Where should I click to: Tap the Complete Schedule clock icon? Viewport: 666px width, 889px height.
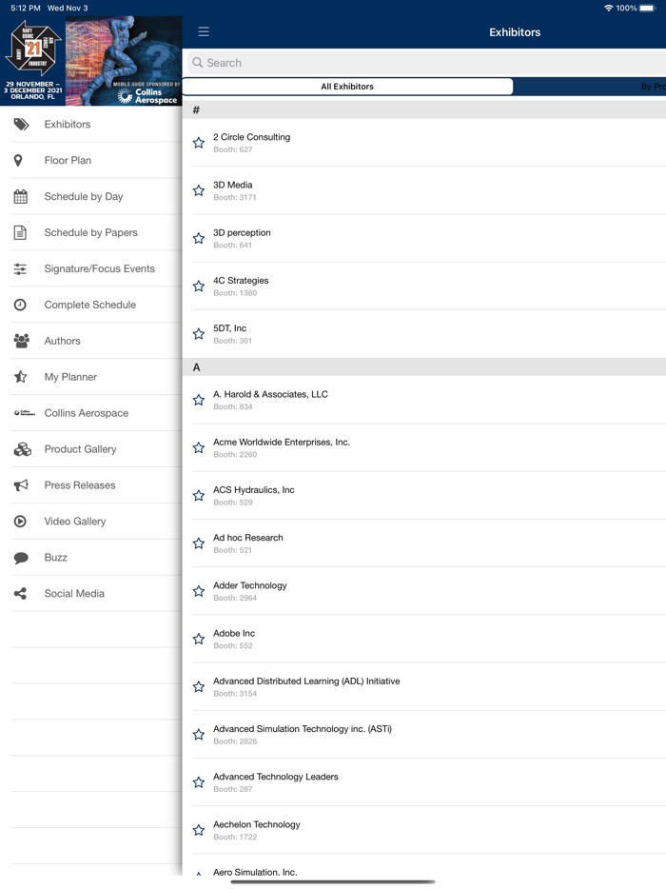point(20,305)
